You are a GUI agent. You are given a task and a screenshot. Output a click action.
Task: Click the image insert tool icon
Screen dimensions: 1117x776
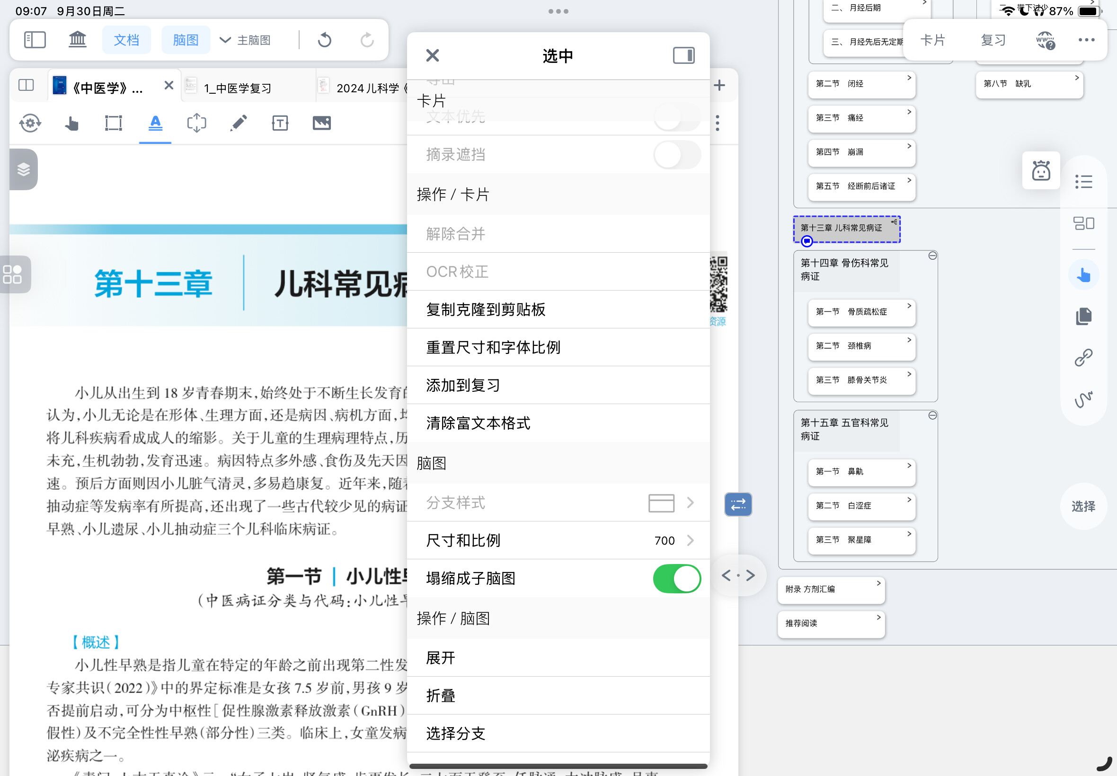click(x=321, y=123)
